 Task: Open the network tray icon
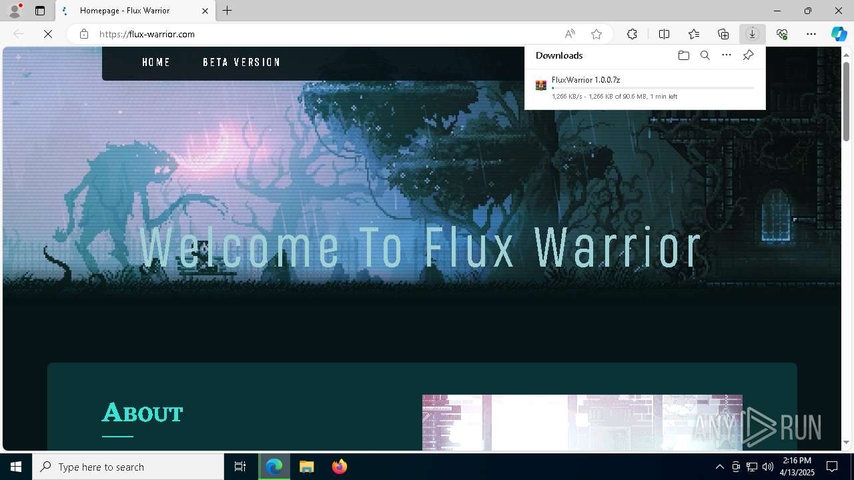pyautogui.click(x=752, y=467)
